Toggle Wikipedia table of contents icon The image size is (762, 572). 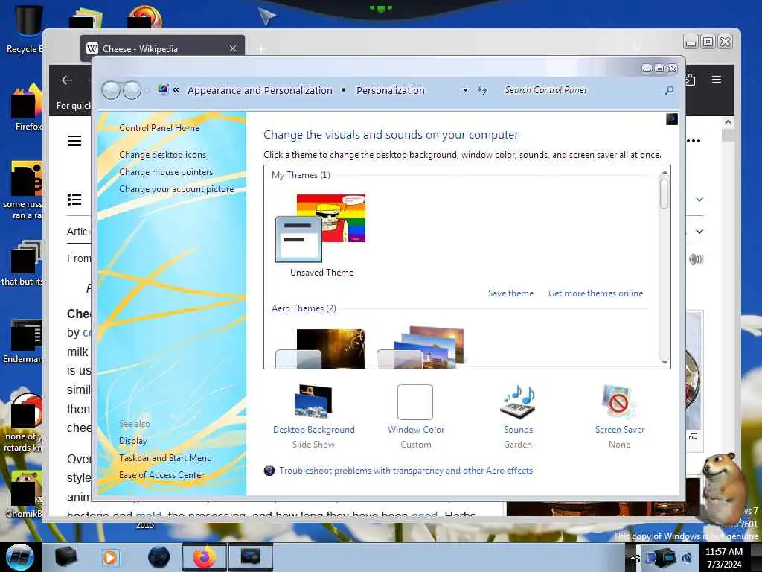click(74, 200)
